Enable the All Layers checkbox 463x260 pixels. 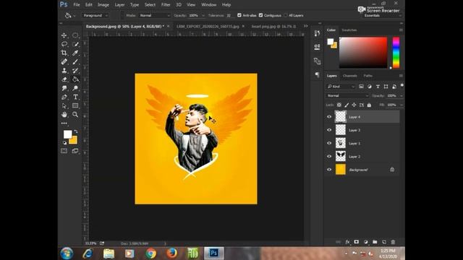(286, 15)
